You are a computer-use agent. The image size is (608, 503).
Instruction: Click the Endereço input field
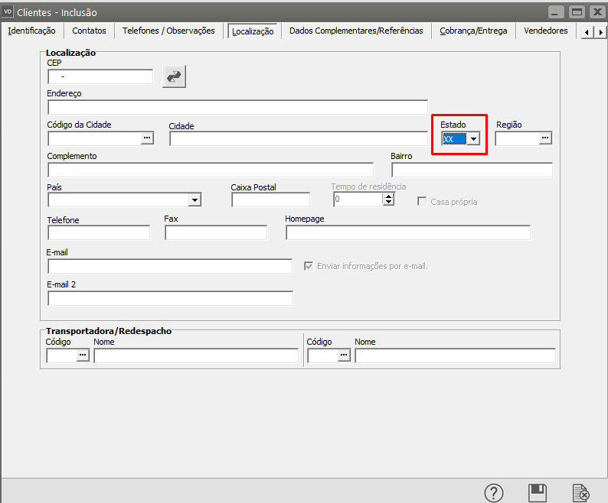tap(237, 107)
